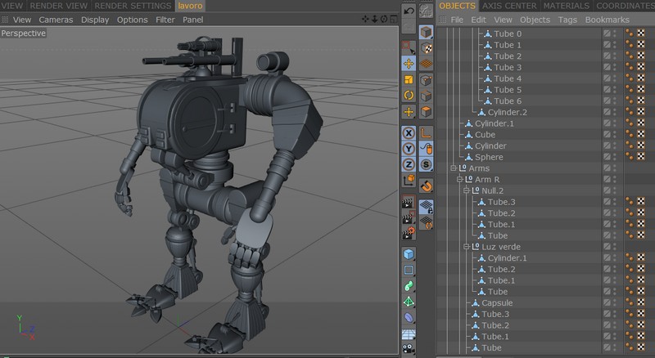Toggle Tube 0 layer checkbox
The width and height of the screenshot is (655, 358).
tap(607, 34)
